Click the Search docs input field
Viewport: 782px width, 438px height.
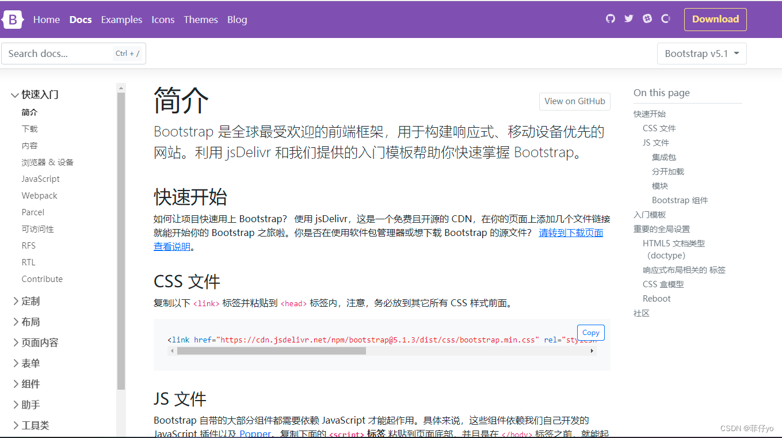(x=74, y=54)
